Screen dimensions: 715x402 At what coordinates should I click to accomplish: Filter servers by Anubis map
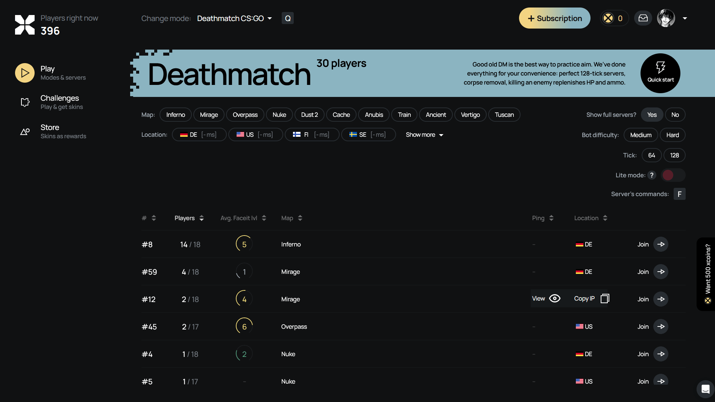pos(373,115)
